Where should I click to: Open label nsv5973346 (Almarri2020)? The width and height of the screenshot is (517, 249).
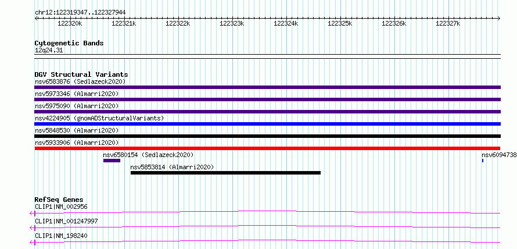coord(77,94)
